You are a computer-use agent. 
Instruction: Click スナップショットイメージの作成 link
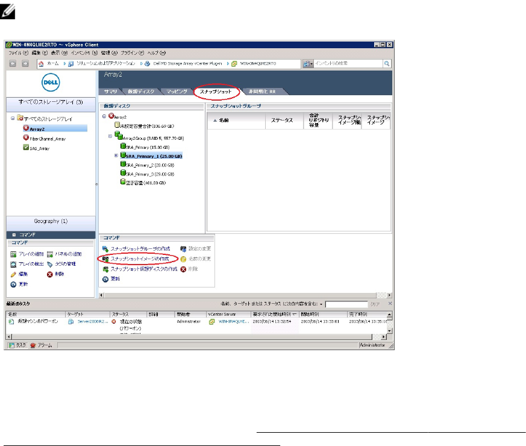click(140, 259)
